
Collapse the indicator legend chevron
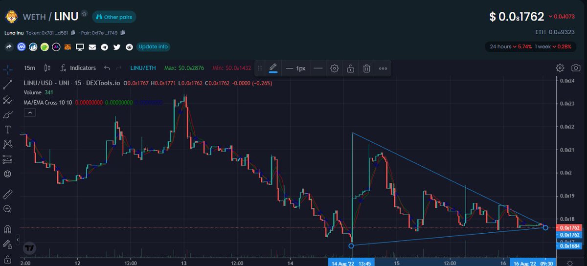click(x=29, y=113)
